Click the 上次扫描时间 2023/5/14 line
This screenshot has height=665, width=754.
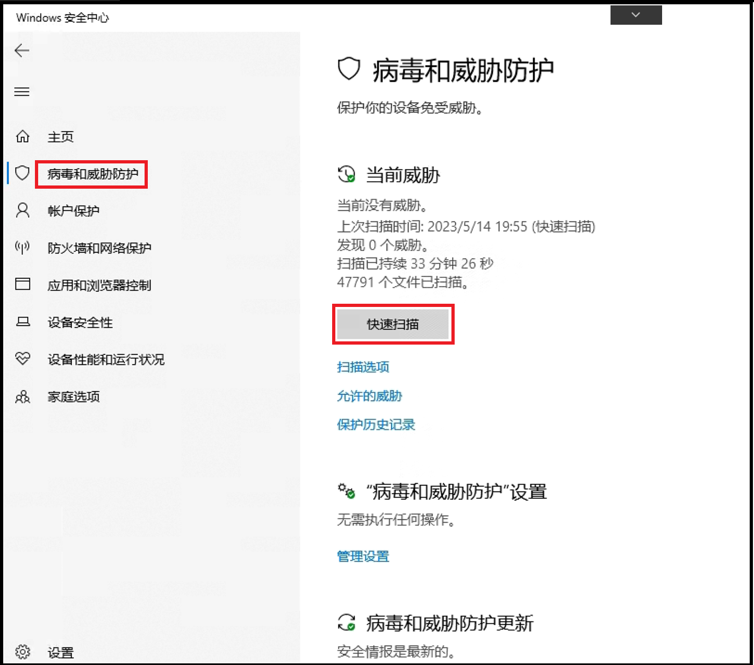(x=466, y=226)
